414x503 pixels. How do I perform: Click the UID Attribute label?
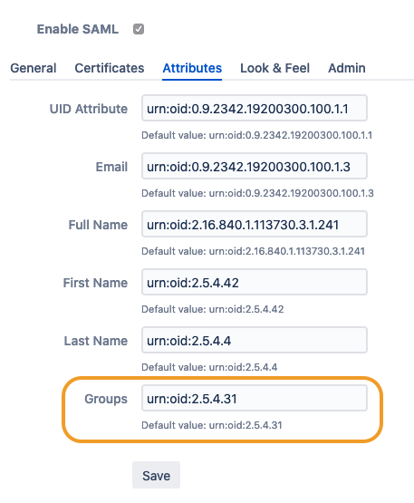click(89, 109)
